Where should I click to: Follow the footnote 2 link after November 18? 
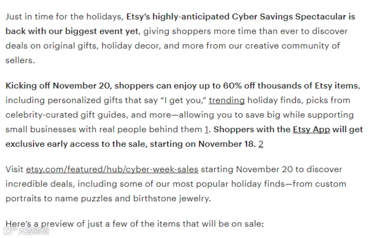coord(261,144)
